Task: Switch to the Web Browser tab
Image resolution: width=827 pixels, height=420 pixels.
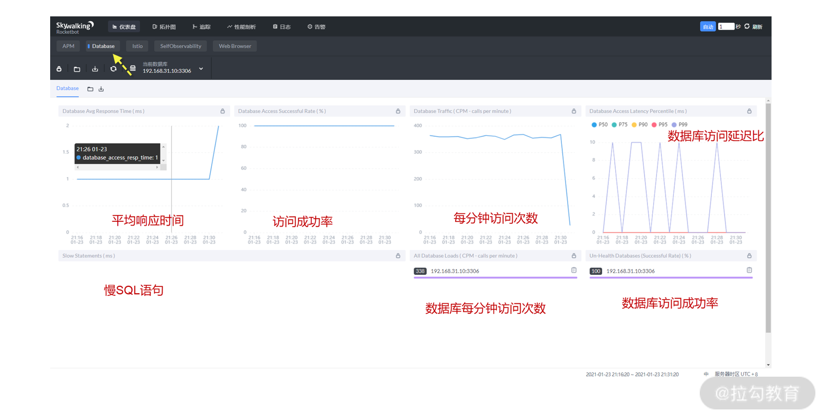Action: (x=235, y=46)
